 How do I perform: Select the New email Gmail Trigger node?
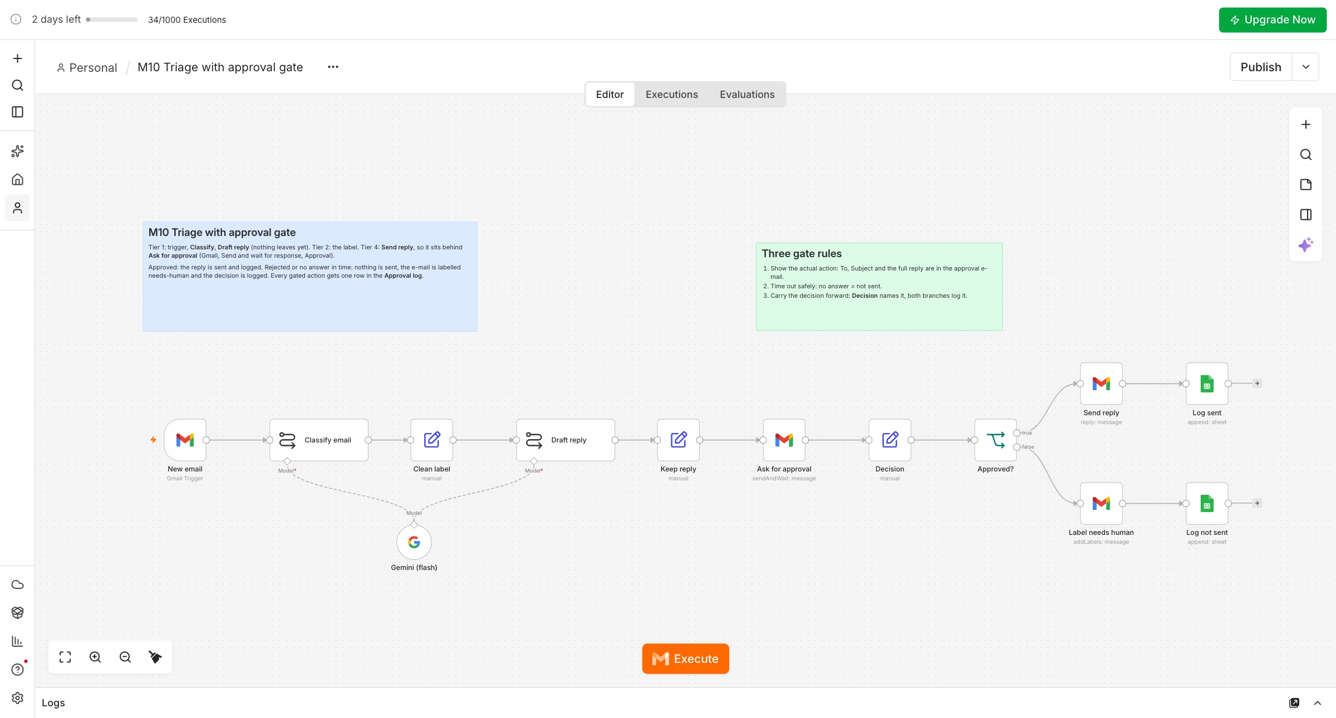click(185, 440)
